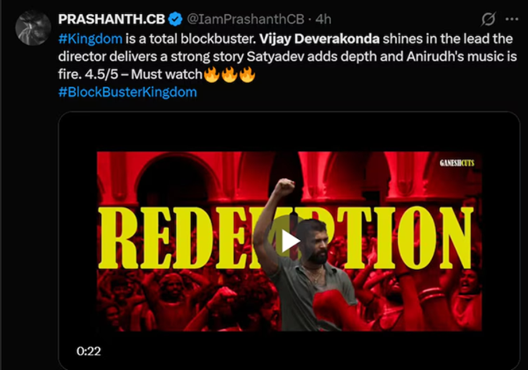Viewport: 528px width, 370px height.
Task: Open the post via 4h timestamp
Action: point(323,19)
